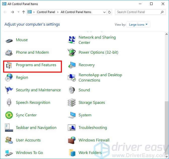The height and width of the screenshot is (159, 169).
Task: Select All Control Panel Items breadcrumb
Action: (x=76, y=12)
